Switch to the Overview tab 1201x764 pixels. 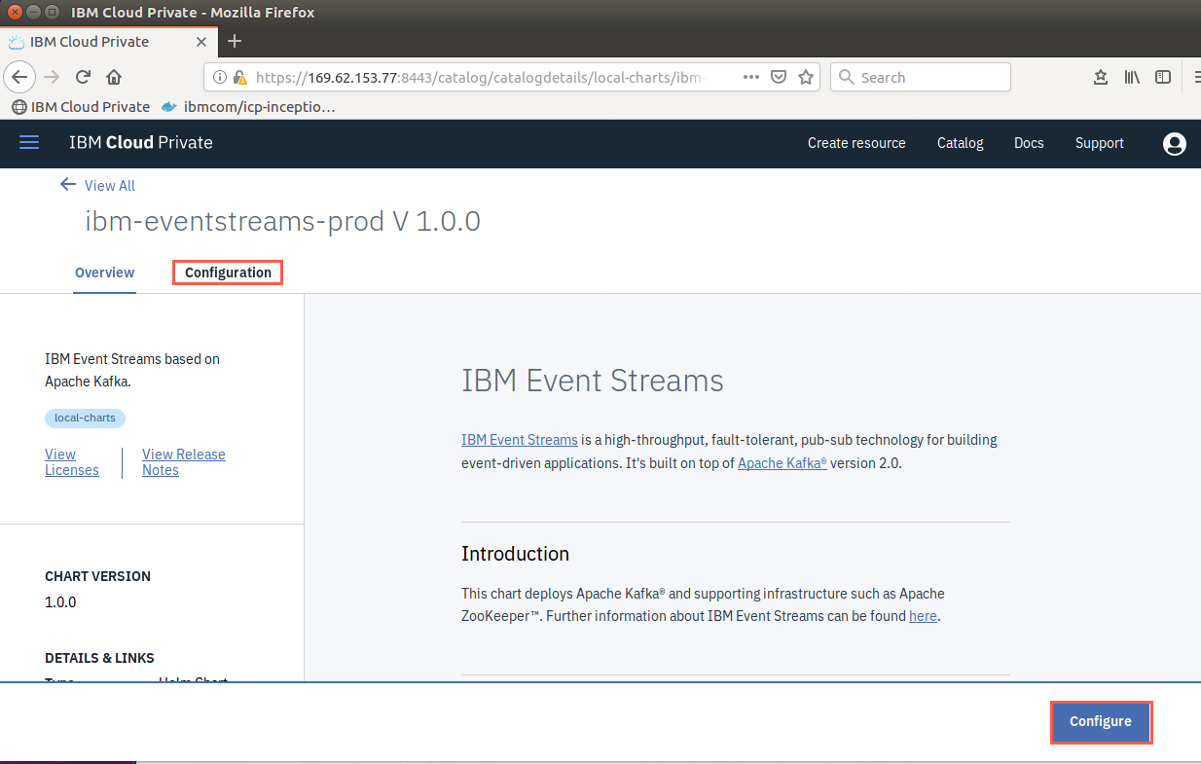pos(105,273)
